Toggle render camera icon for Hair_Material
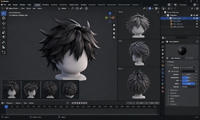Image resolution: width=200 pixels, height=120 pixels. 197,24
